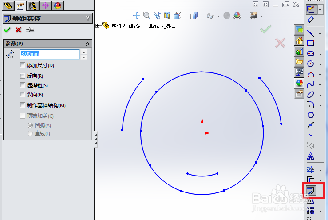The image size is (328, 220).
Task: Choose the Linear Sketch Pattern grid tool
Action: pos(311,211)
